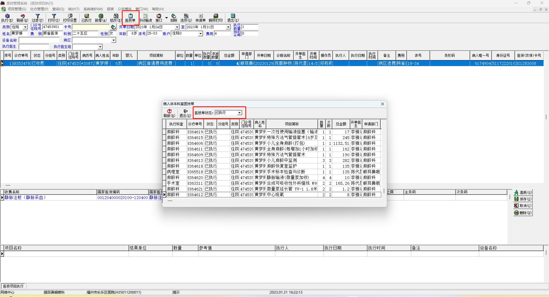
Task: Click the 保存(S) save button
Action: point(523,199)
